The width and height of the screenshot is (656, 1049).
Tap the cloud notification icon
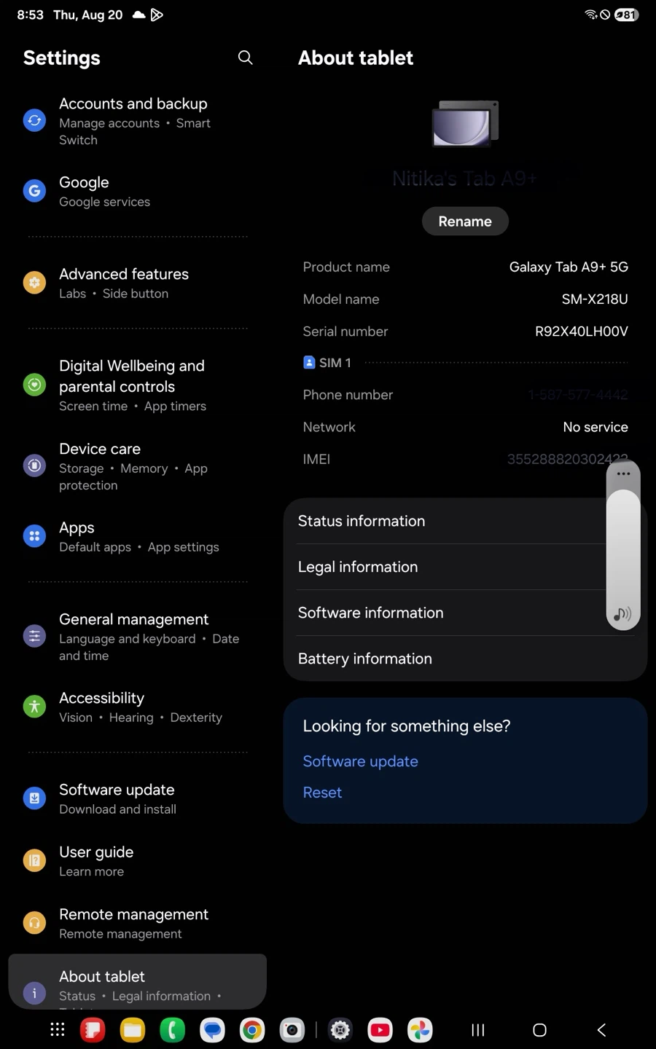[x=138, y=15]
